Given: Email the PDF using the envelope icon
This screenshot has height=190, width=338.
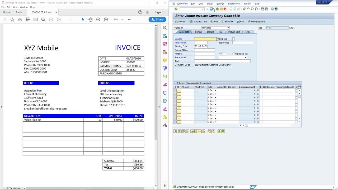Looking at the screenshot, I should pyautogui.click(x=35, y=20).
